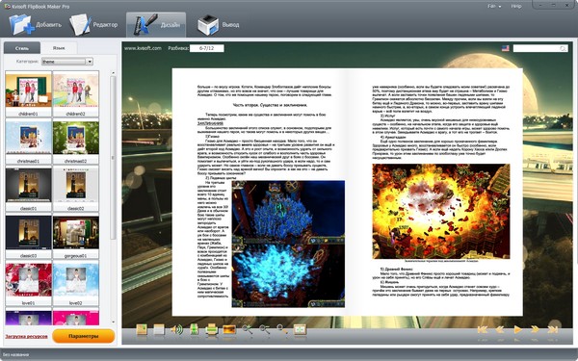Viewport: 578px width, 361px height.
Task: Apply the classic02 theme thumbnail
Action: pyautogui.click(x=75, y=189)
